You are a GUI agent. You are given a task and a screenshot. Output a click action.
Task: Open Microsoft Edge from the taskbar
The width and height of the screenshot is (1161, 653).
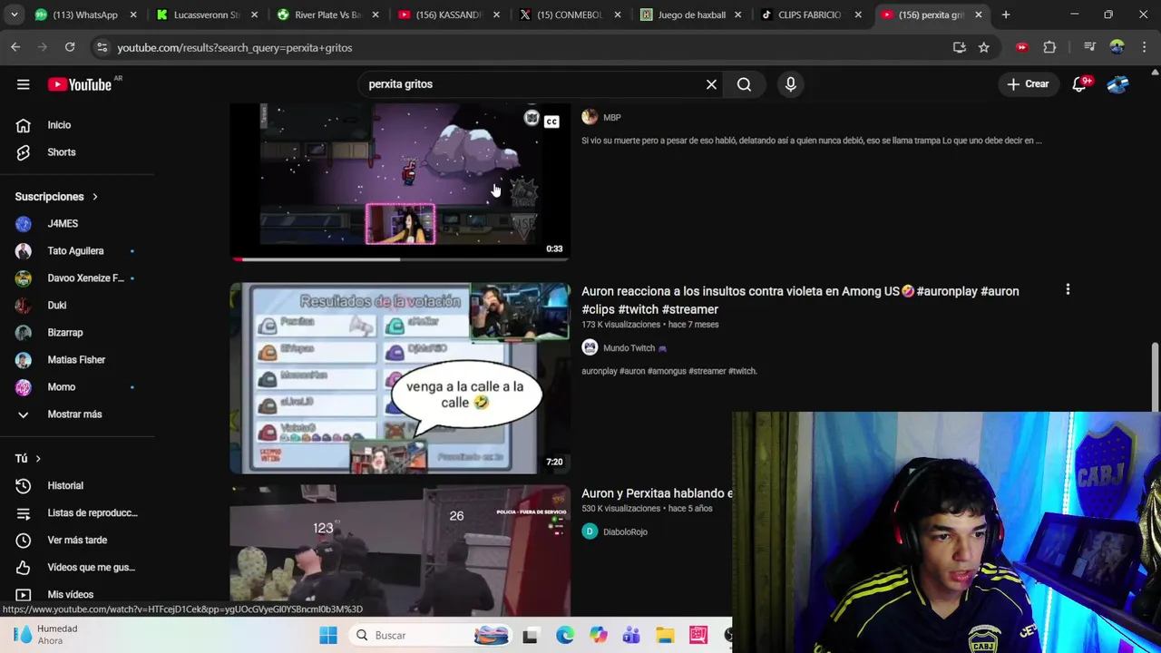tap(564, 636)
